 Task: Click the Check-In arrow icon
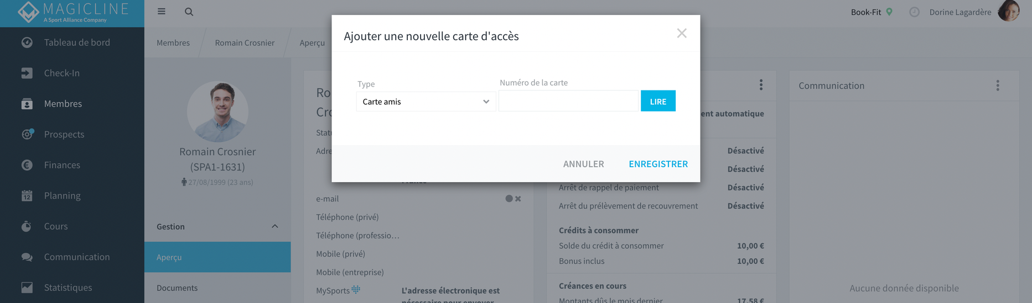pos(27,73)
